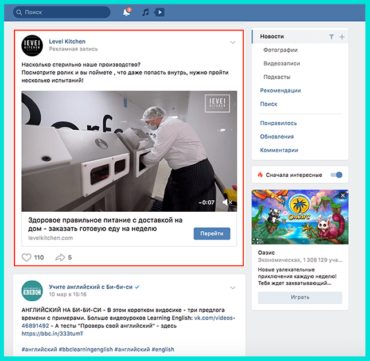Click the video remaining time -0:07
This screenshot has width=370, height=361.
pos(207,203)
